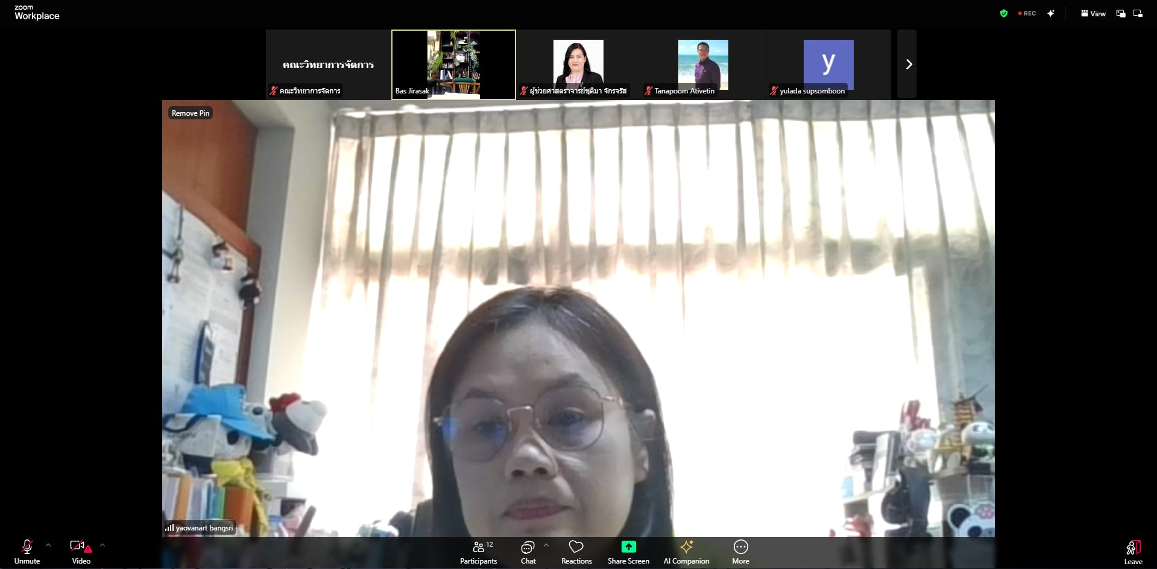Unmute the microphone
Image resolution: width=1157 pixels, height=569 pixels.
(27, 552)
